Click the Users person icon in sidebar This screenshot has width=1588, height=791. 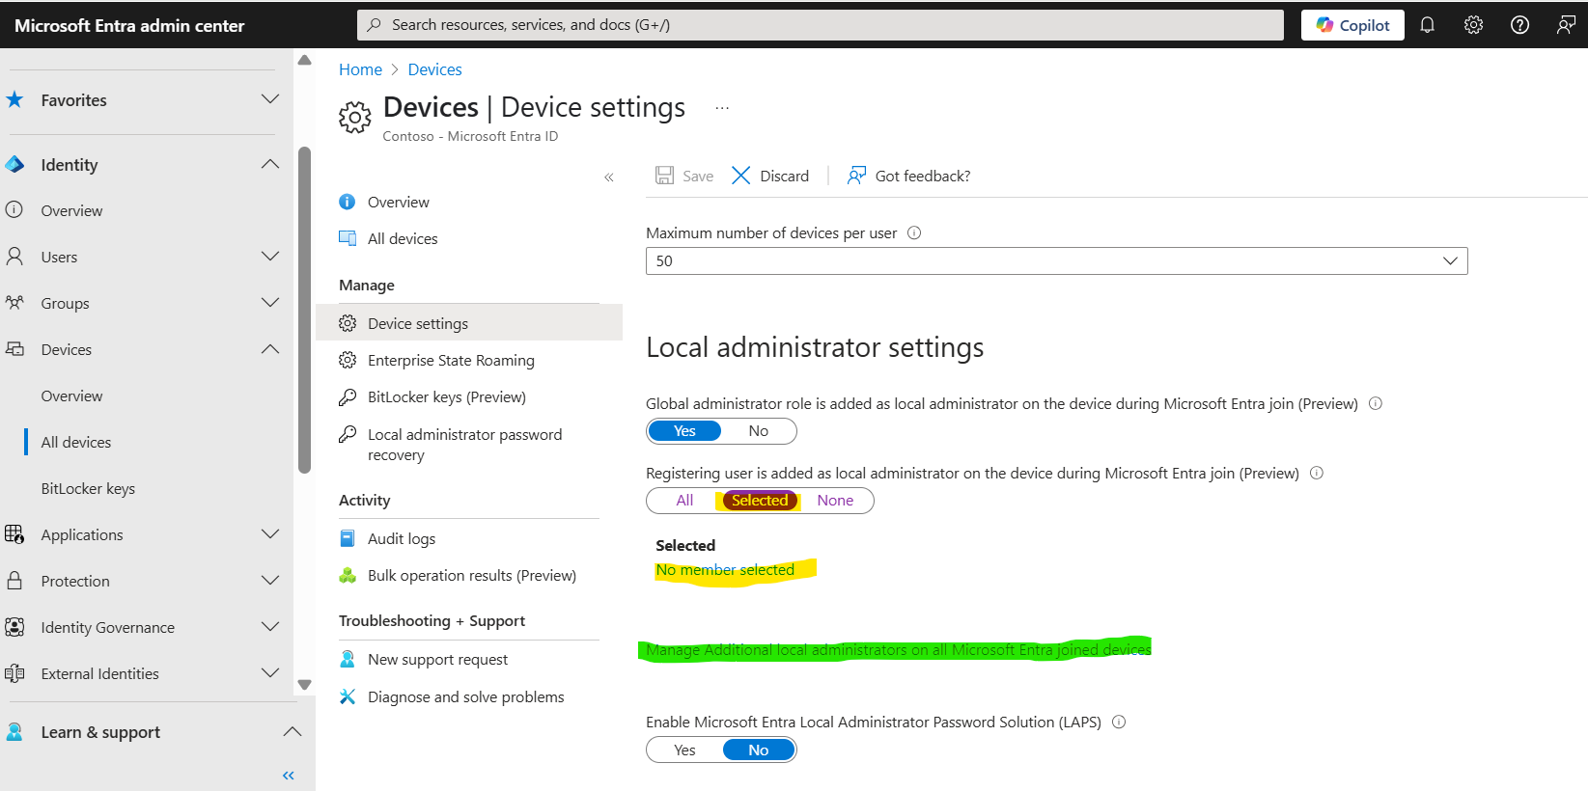14,257
